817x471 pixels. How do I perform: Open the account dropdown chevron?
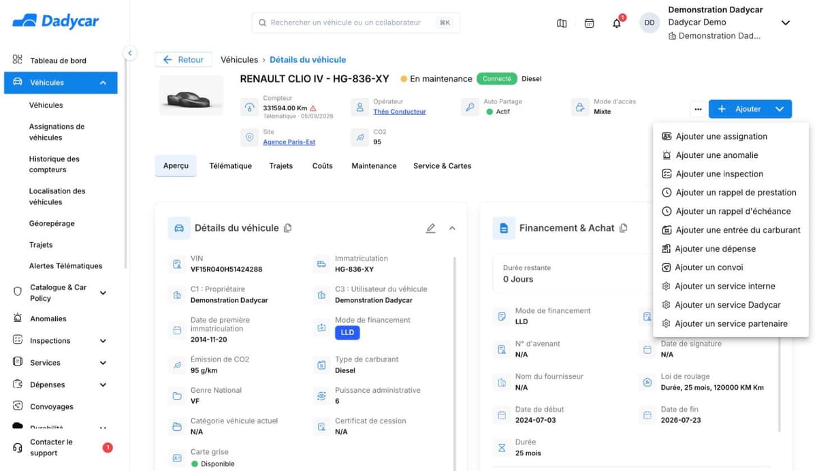[x=785, y=22]
